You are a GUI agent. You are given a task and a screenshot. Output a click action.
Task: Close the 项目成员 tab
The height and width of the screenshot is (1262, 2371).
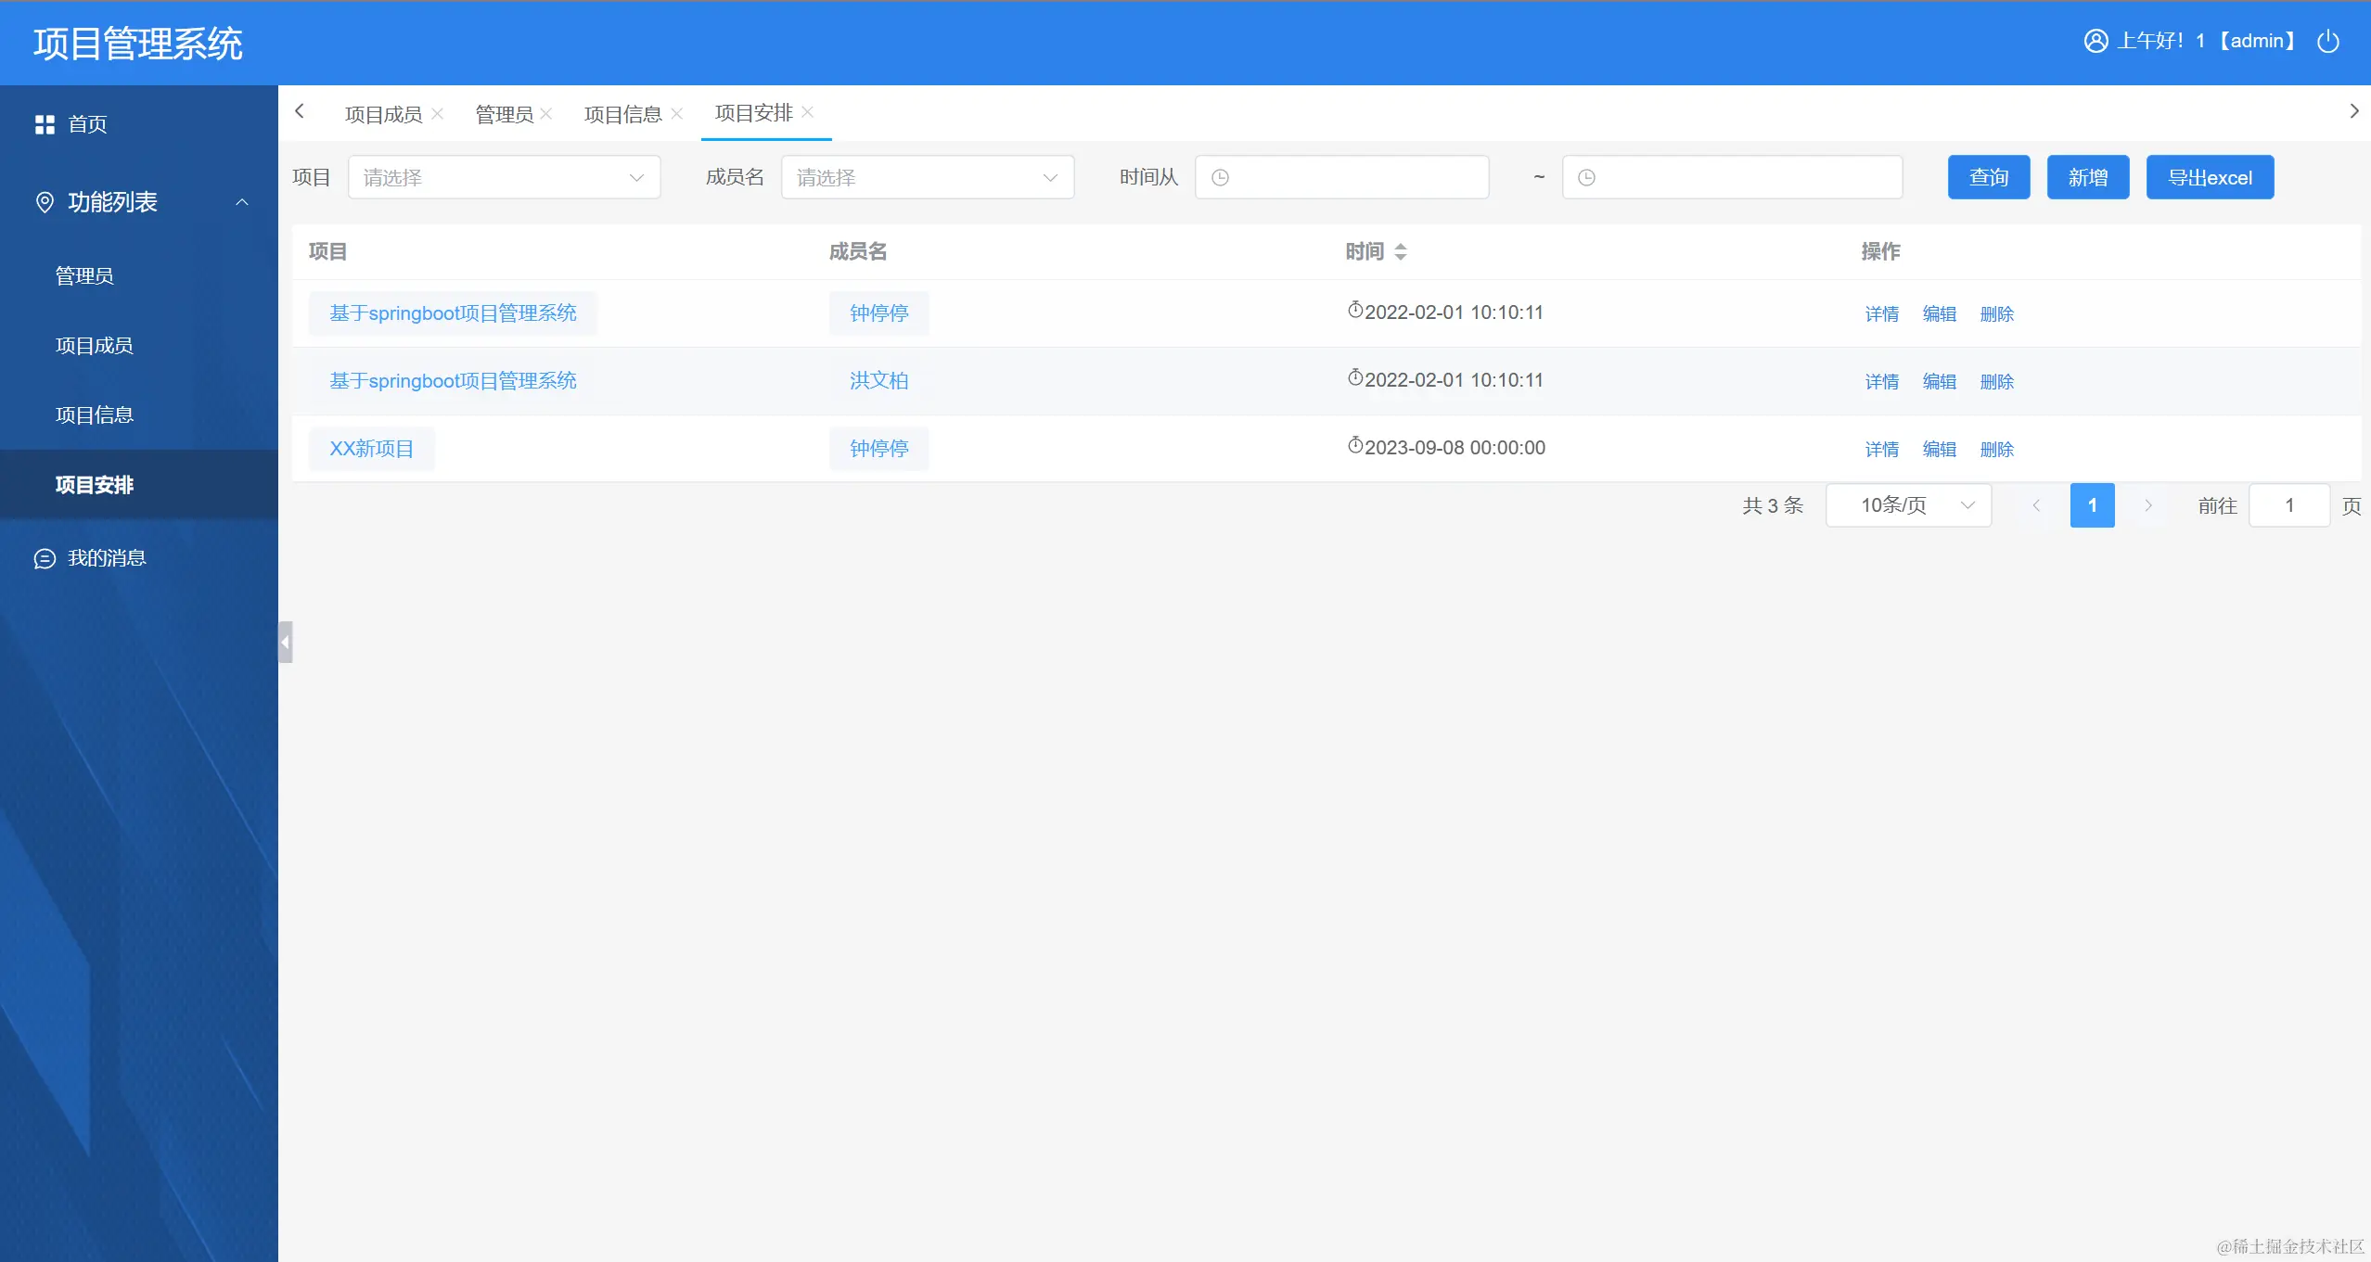[x=438, y=113]
